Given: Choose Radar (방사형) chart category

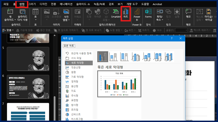Looking at the screenshot, I should (x=79, y=105).
